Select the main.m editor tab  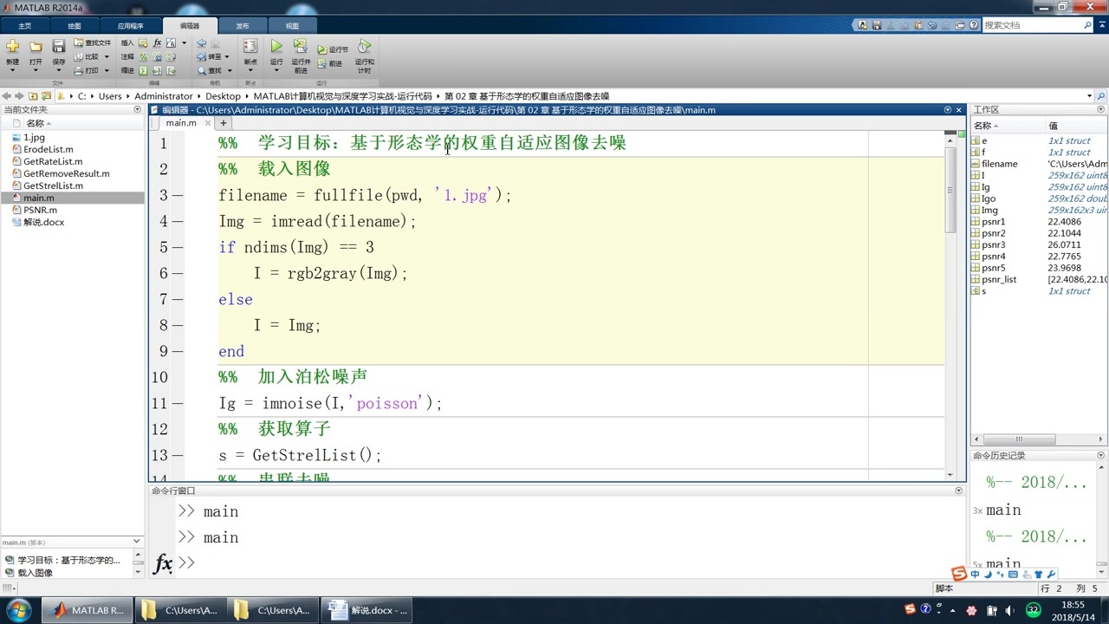(181, 123)
